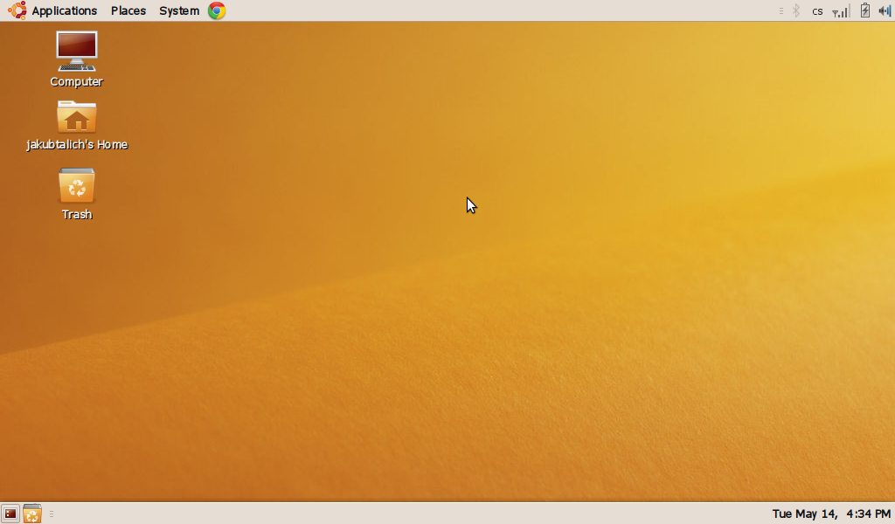Open the System menu

pos(179,10)
